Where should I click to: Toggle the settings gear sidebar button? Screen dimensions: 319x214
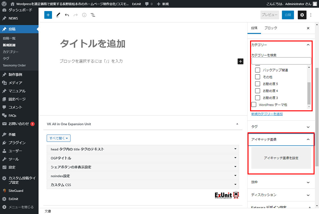pyautogui.click(x=302, y=15)
